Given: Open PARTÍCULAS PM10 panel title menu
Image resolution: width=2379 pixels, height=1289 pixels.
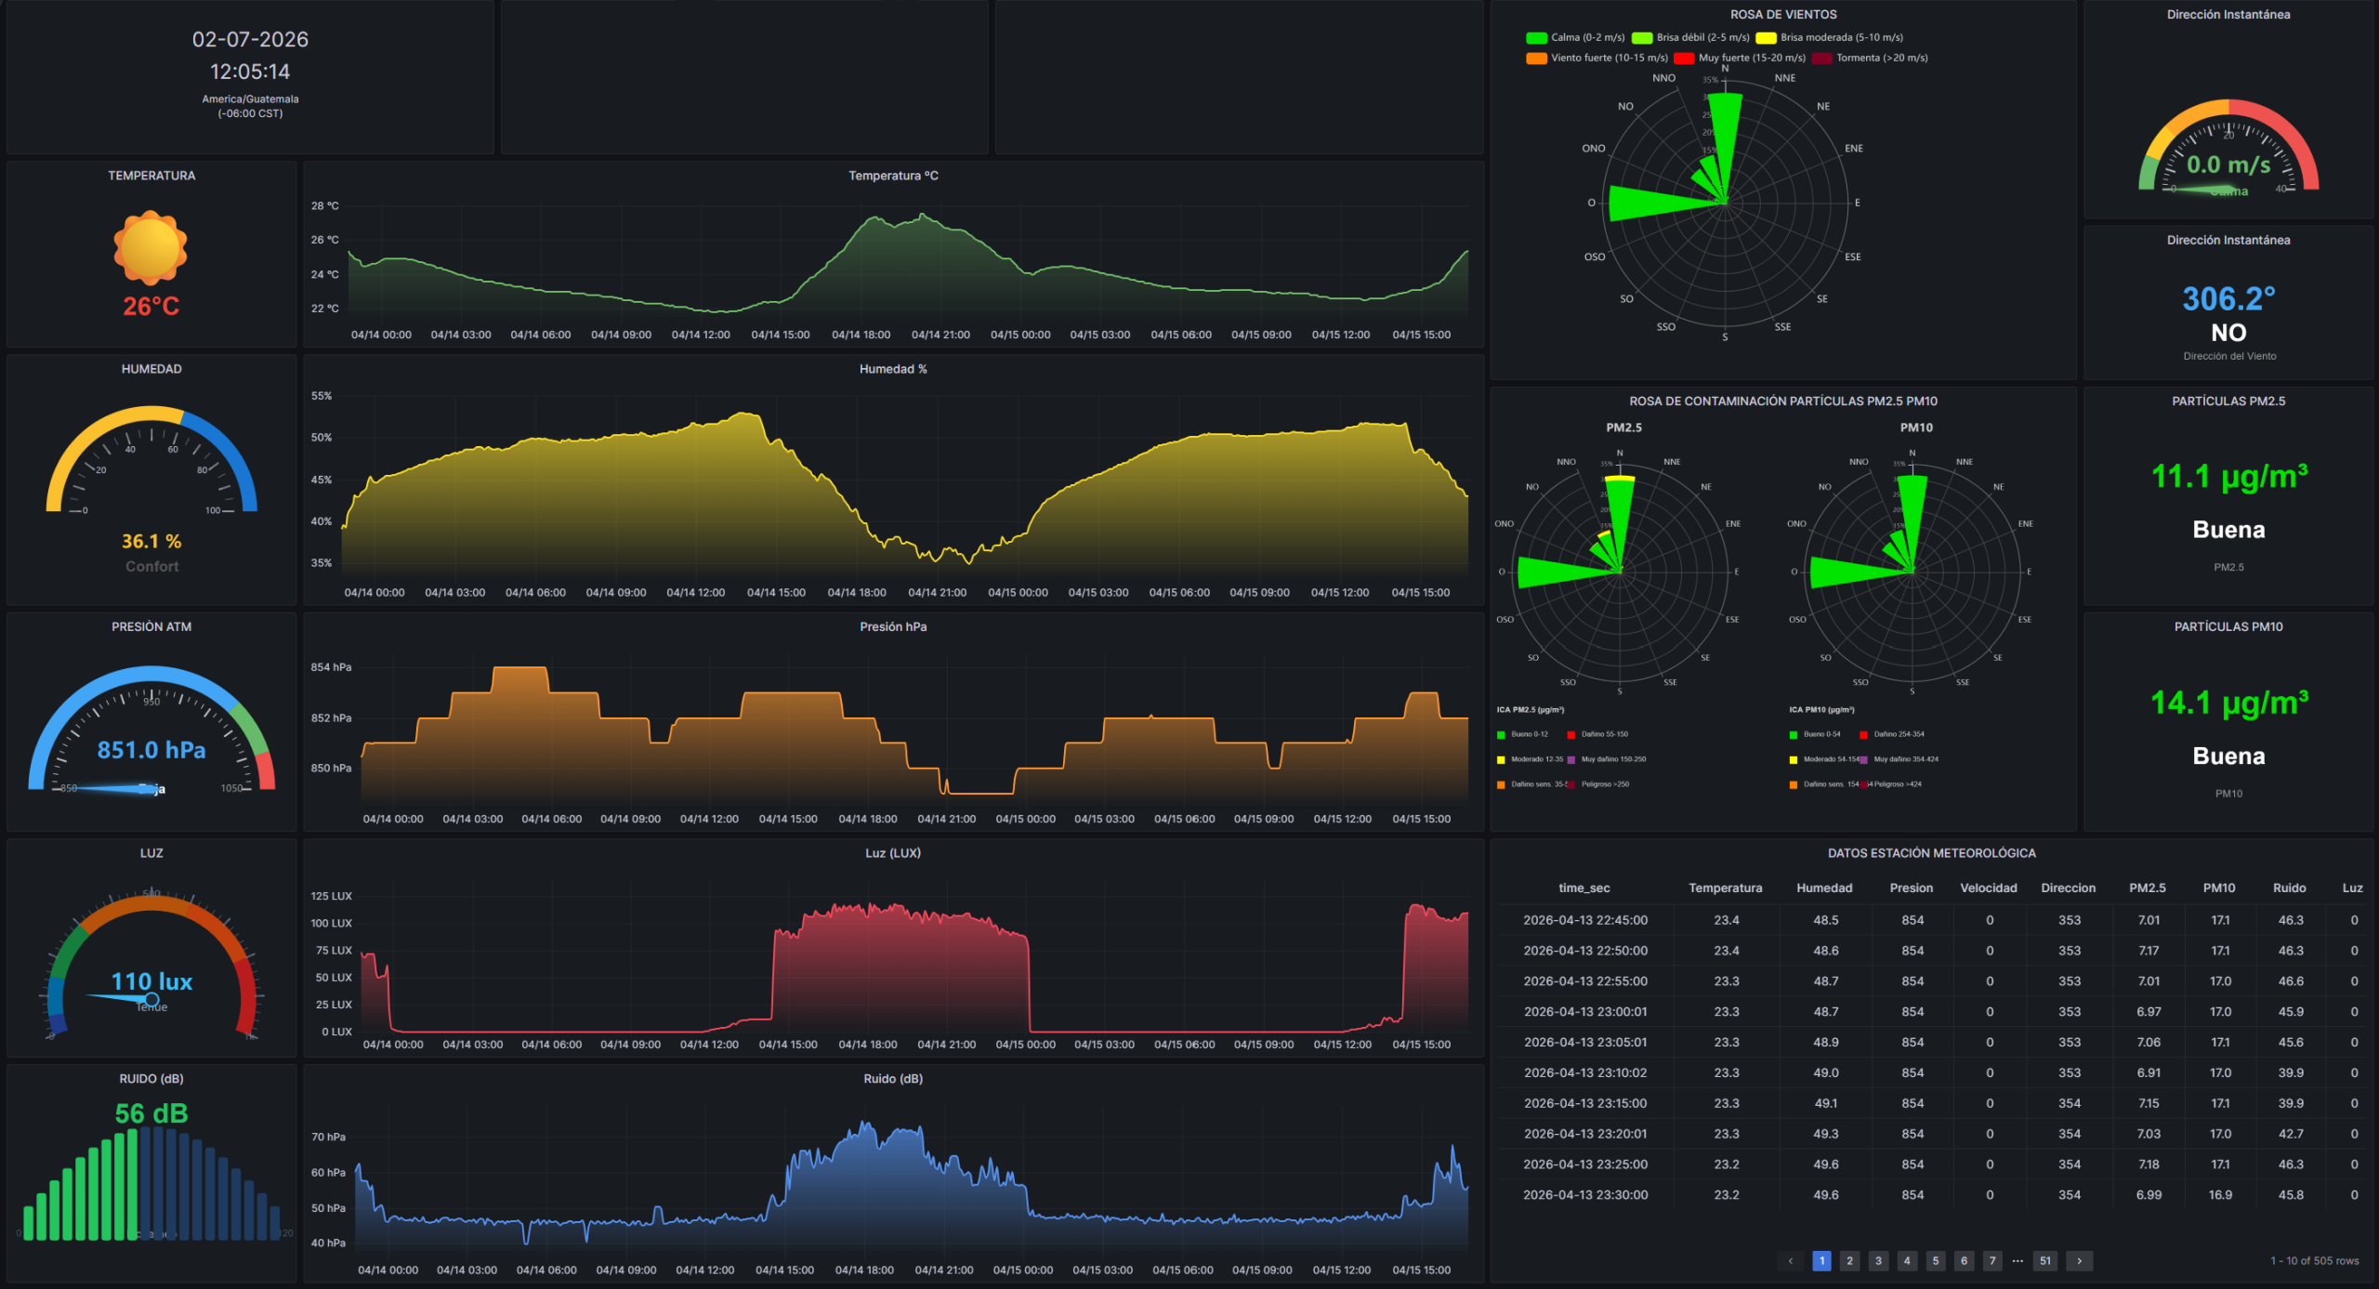Looking at the screenshot, I should click(x=2228, y=627).
